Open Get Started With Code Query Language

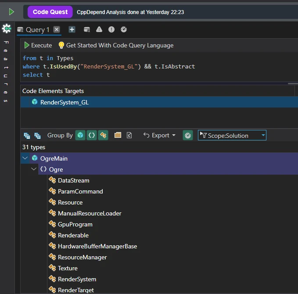120,45
